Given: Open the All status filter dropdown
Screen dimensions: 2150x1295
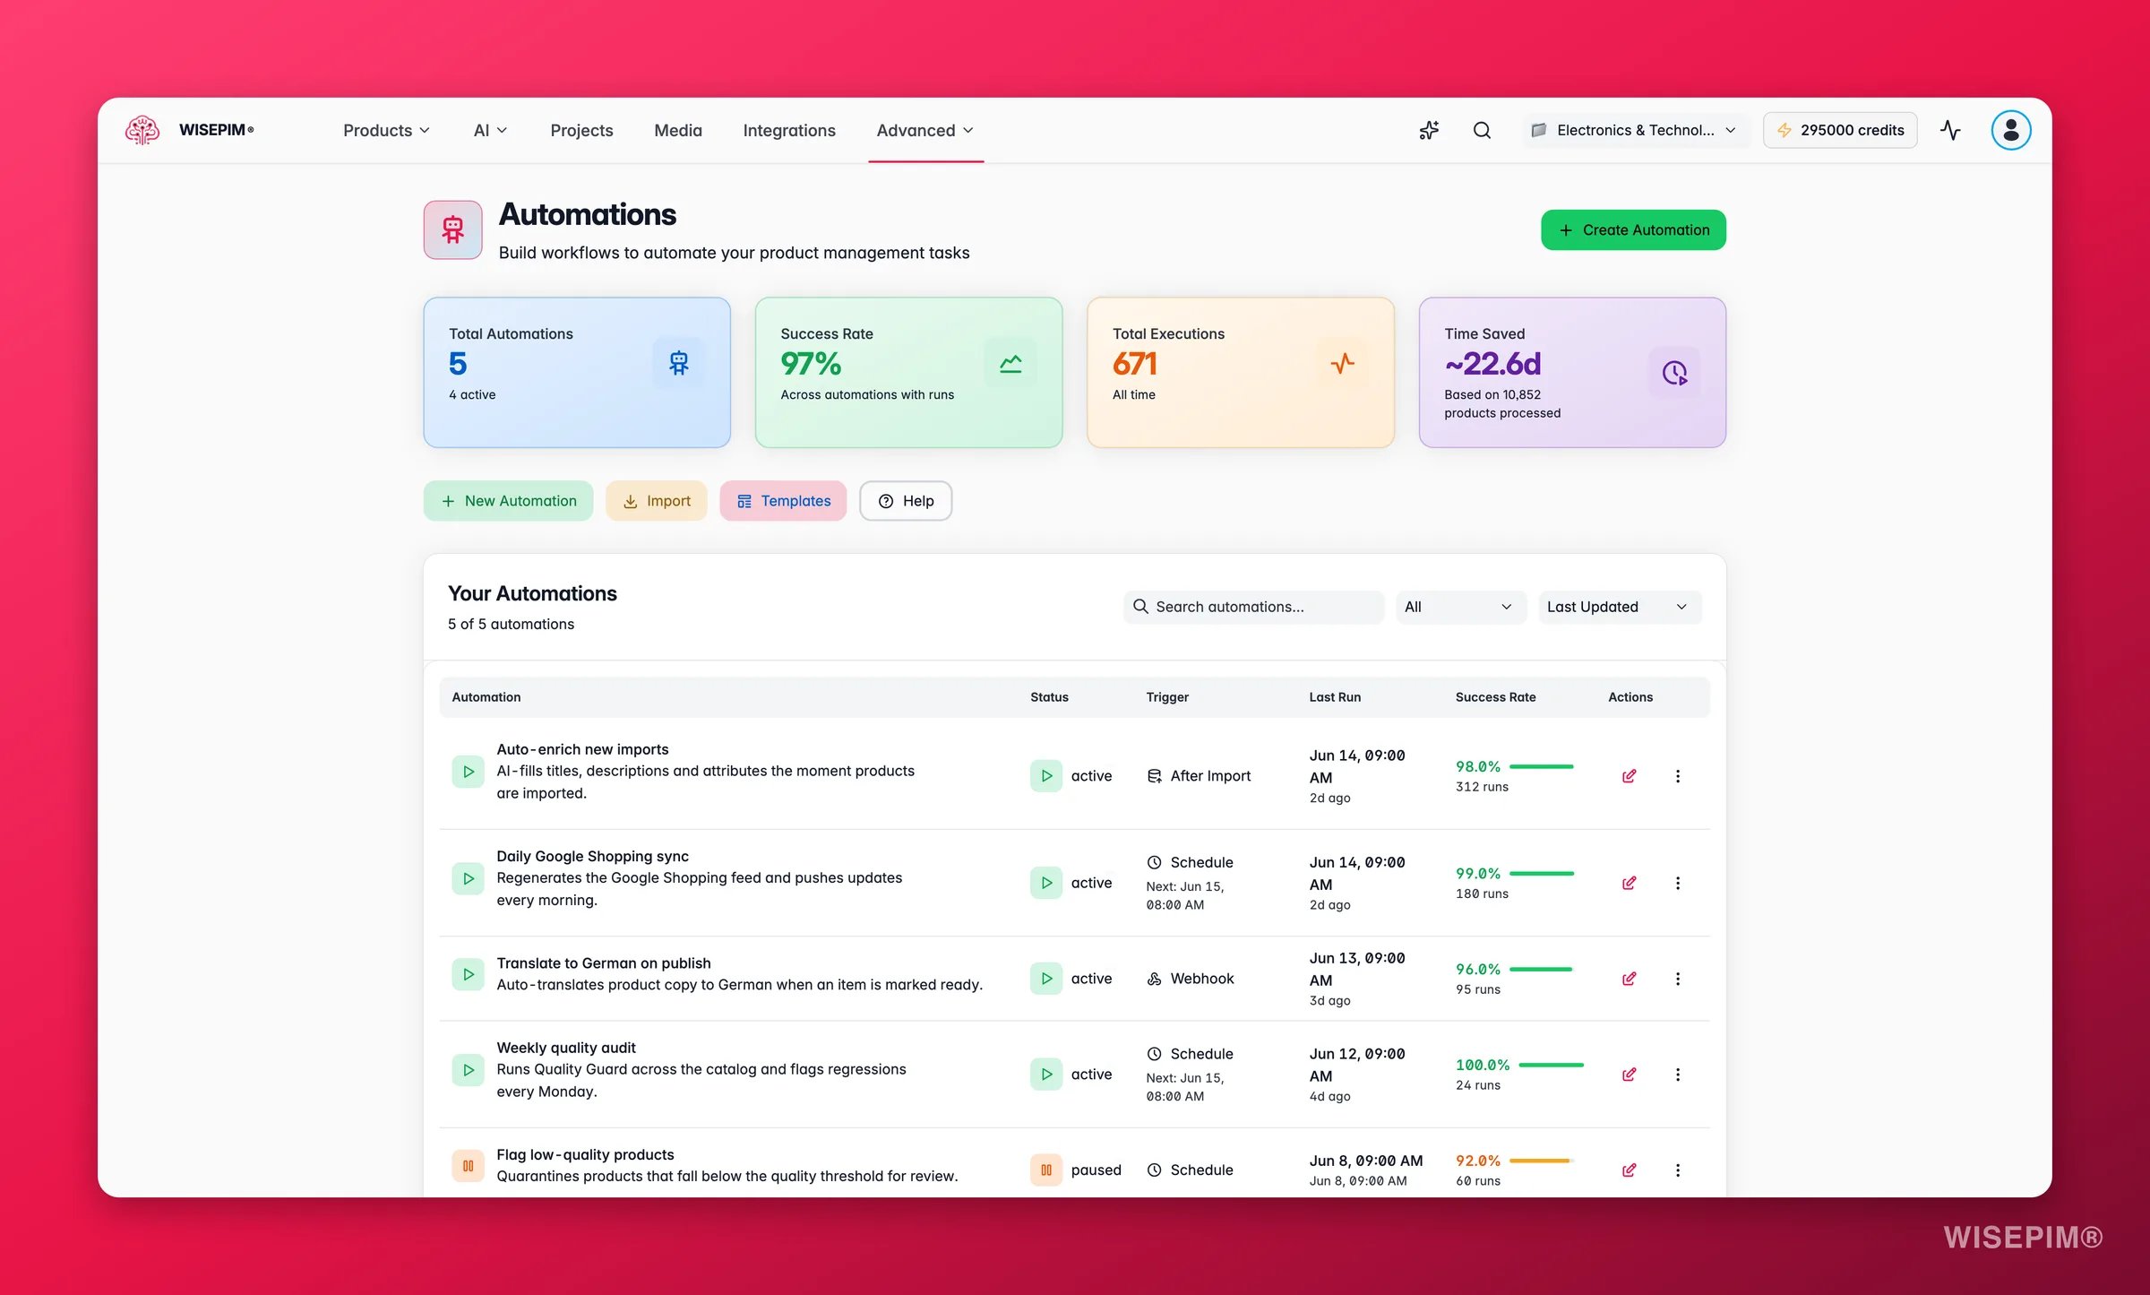Looking at the screenshot, I should click(x=1460, y=607).
